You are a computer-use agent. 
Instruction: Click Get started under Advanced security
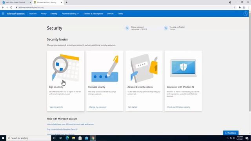(x=133, y=107)
